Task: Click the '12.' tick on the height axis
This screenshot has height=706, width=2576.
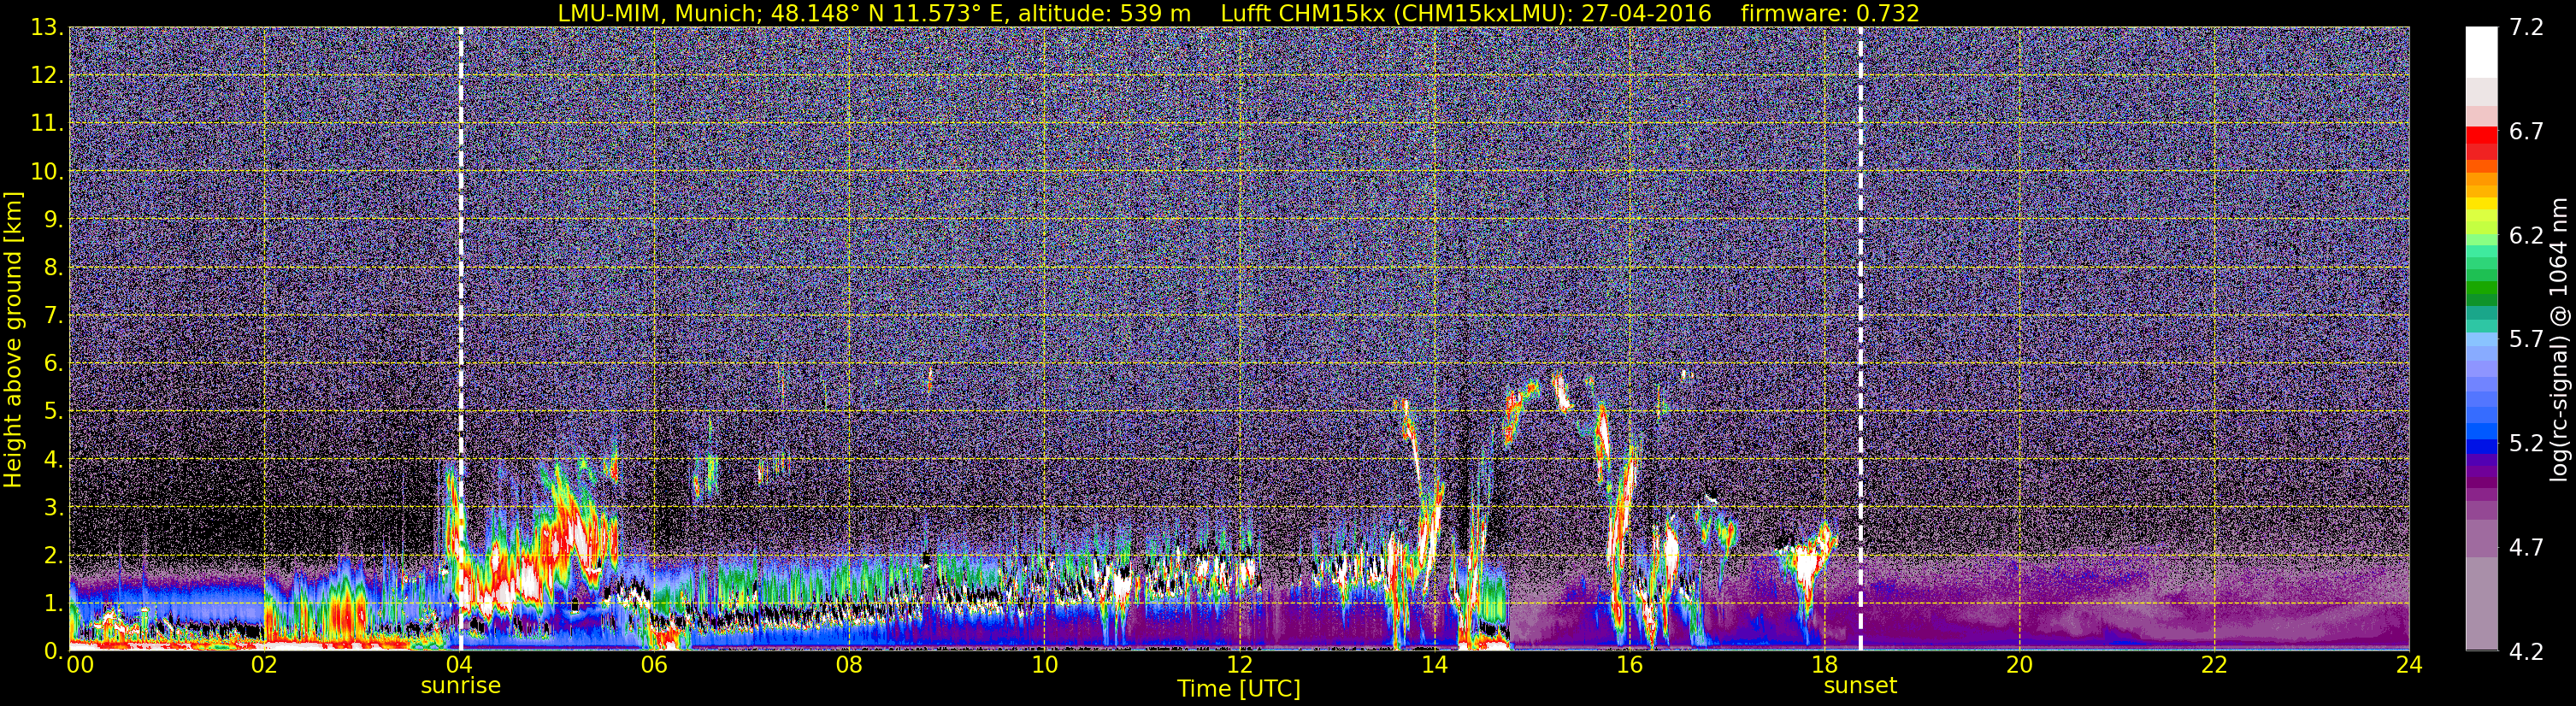Action: coord(47,75)
